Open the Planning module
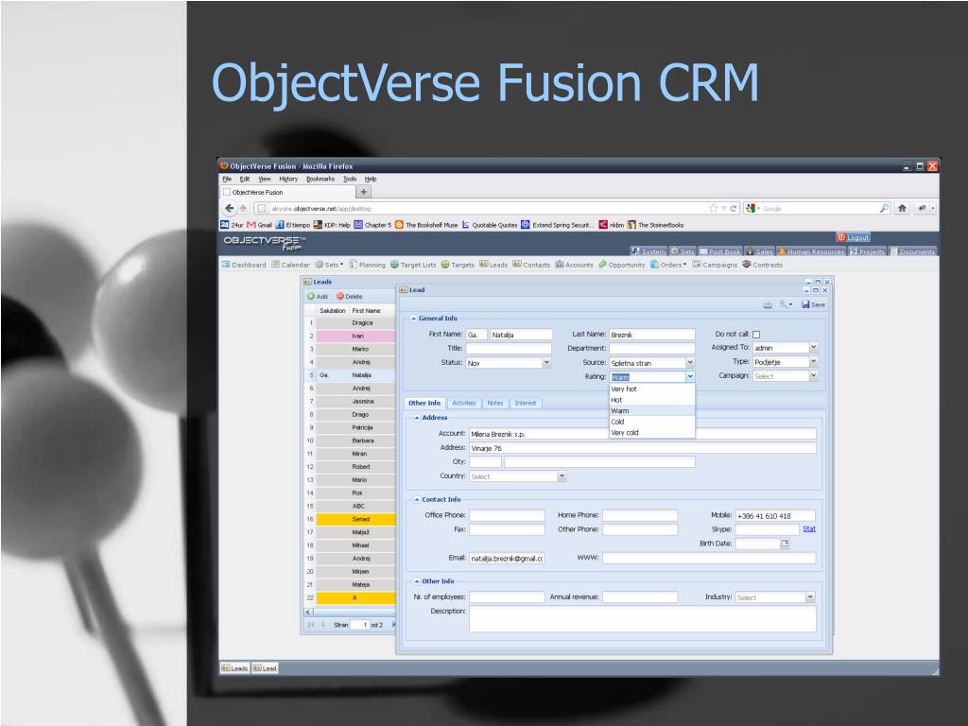The width and height of the screenshot is (968, 726). click(x=367, y=265)
